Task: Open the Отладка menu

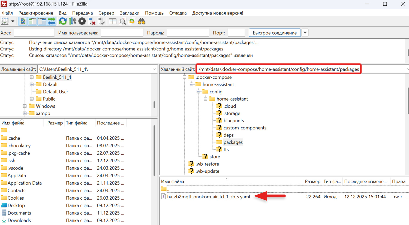Action: point(178,13)
